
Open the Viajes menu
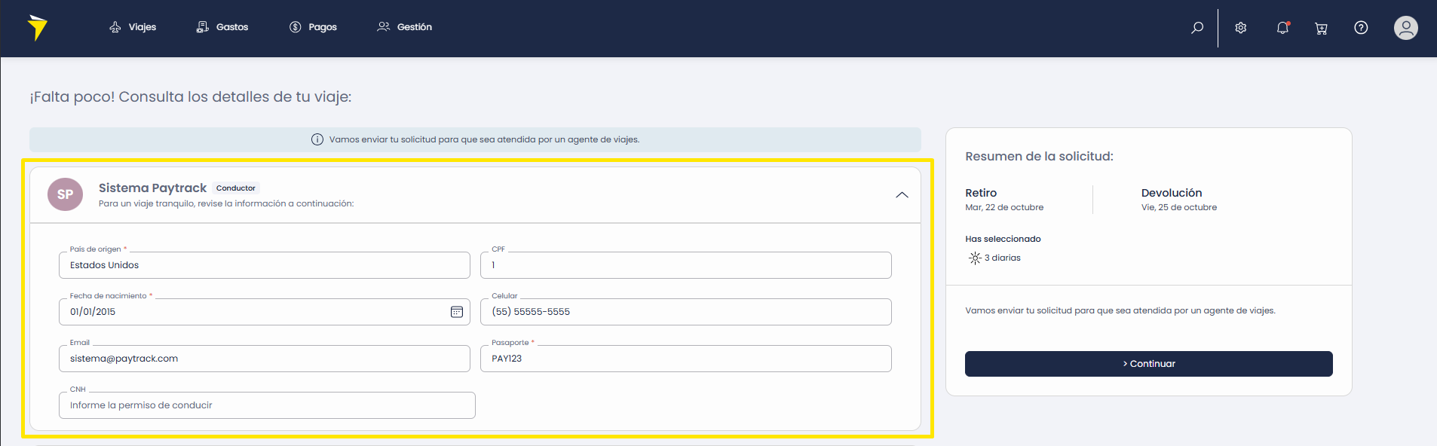[133, 27]
